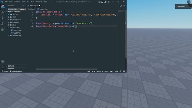Select the Teleport.lua editor tab
Image resolution: width=192 pixels, height=108 pixels.
[34, 6]
